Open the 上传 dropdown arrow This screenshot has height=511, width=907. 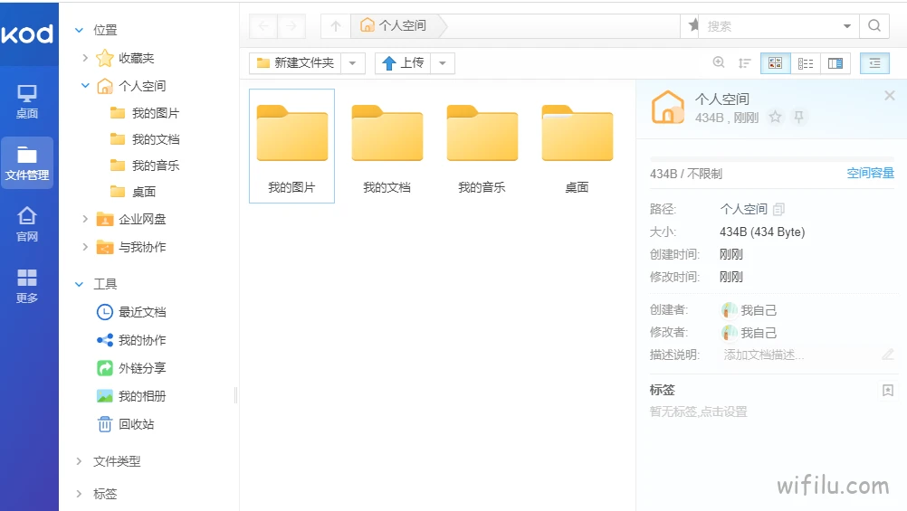[443, 63]
